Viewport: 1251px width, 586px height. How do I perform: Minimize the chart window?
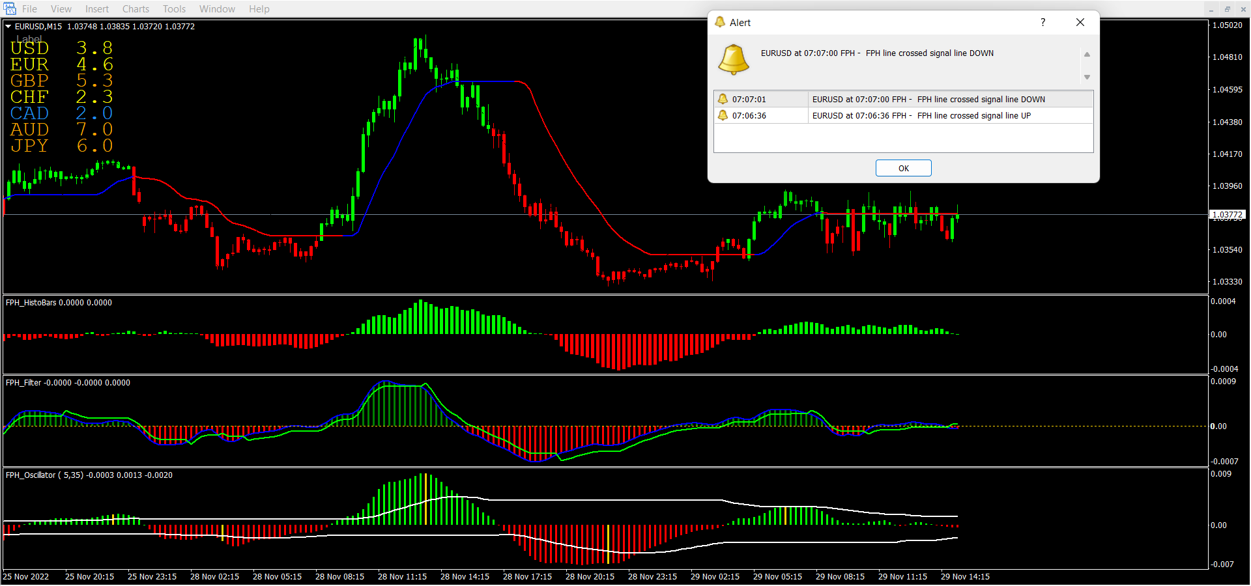(x=1211, y=9)
